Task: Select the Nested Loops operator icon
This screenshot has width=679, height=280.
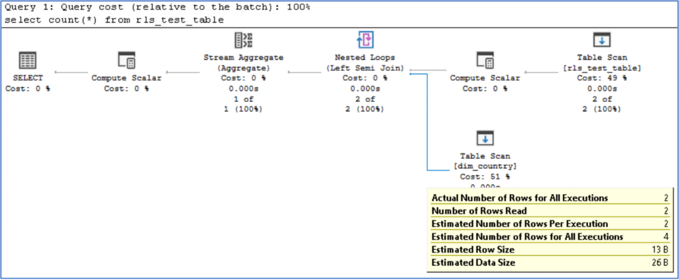Action: click(365, 40)
